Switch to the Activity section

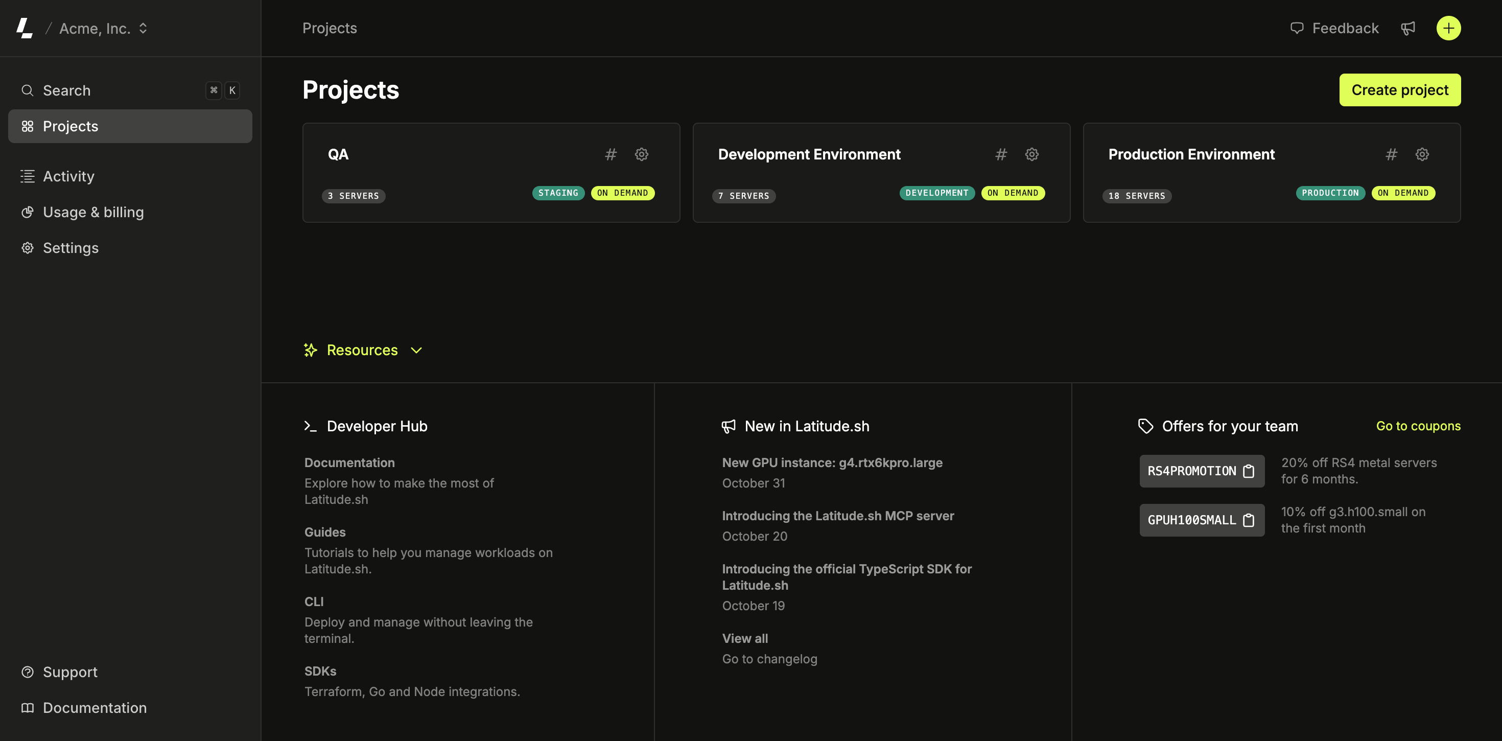click(x=68, y=176)
